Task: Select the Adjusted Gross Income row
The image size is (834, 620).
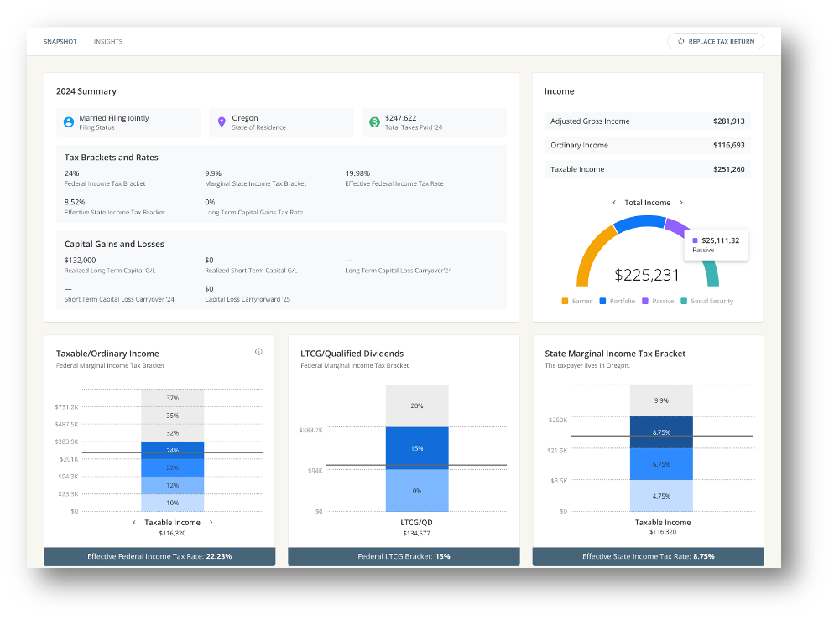Action: click(647, 121)
